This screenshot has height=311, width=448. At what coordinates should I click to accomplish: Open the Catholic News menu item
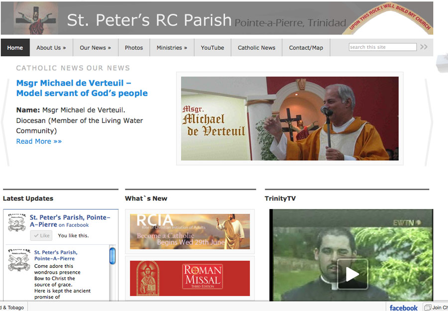pos(256,48)
